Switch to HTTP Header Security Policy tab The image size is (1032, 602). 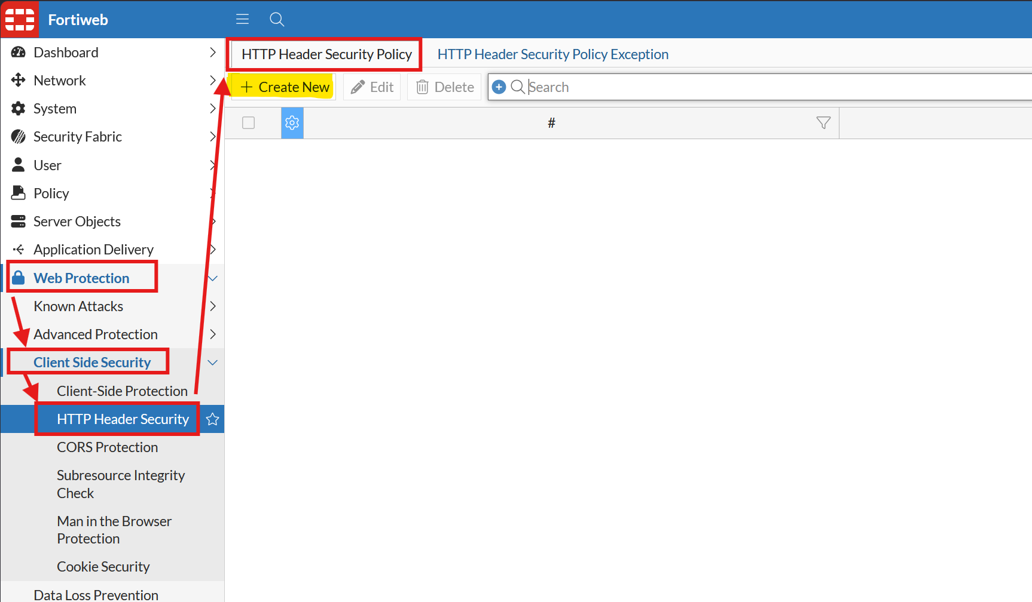click(326, 54)
